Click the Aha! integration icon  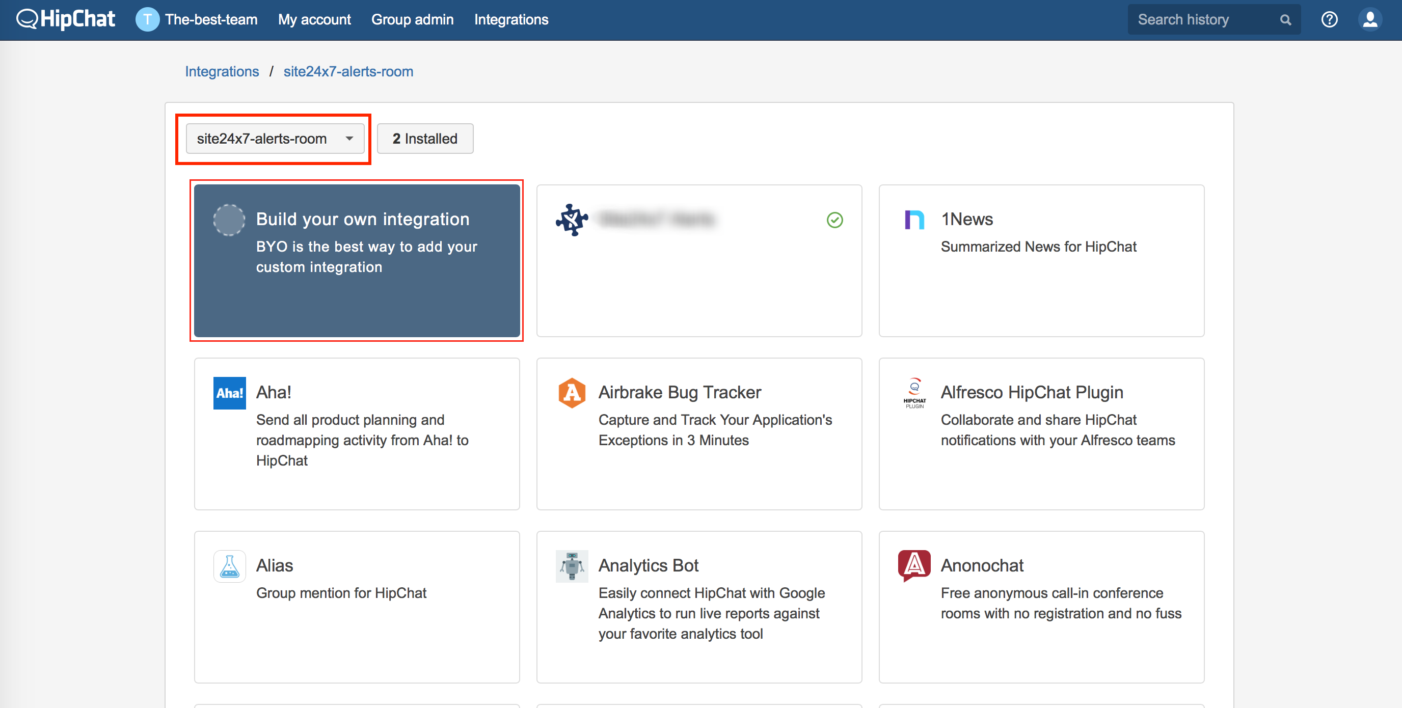[x=229, y=393]
